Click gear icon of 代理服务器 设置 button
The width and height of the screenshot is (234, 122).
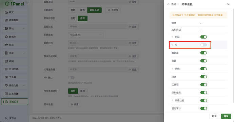pos(130,70)
